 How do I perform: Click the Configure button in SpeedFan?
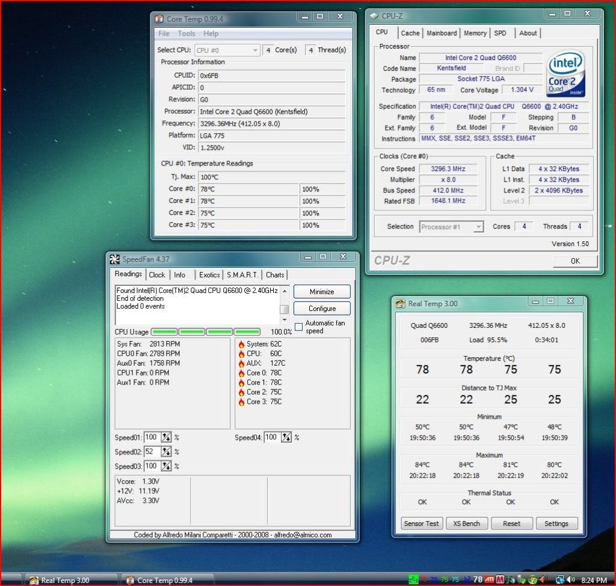coord(322,309)
